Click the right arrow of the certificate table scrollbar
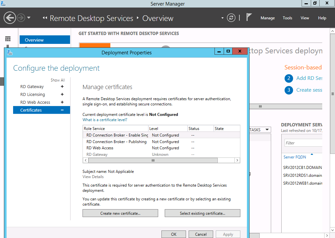Viewport: 335px width, 238px height. point(237,160)
